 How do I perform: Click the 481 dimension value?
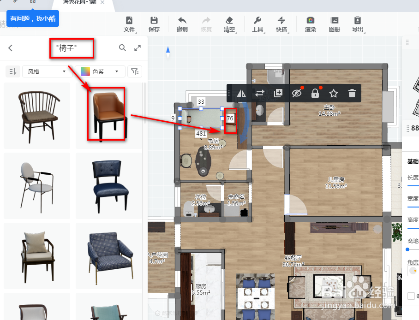(x=201, y=133)
